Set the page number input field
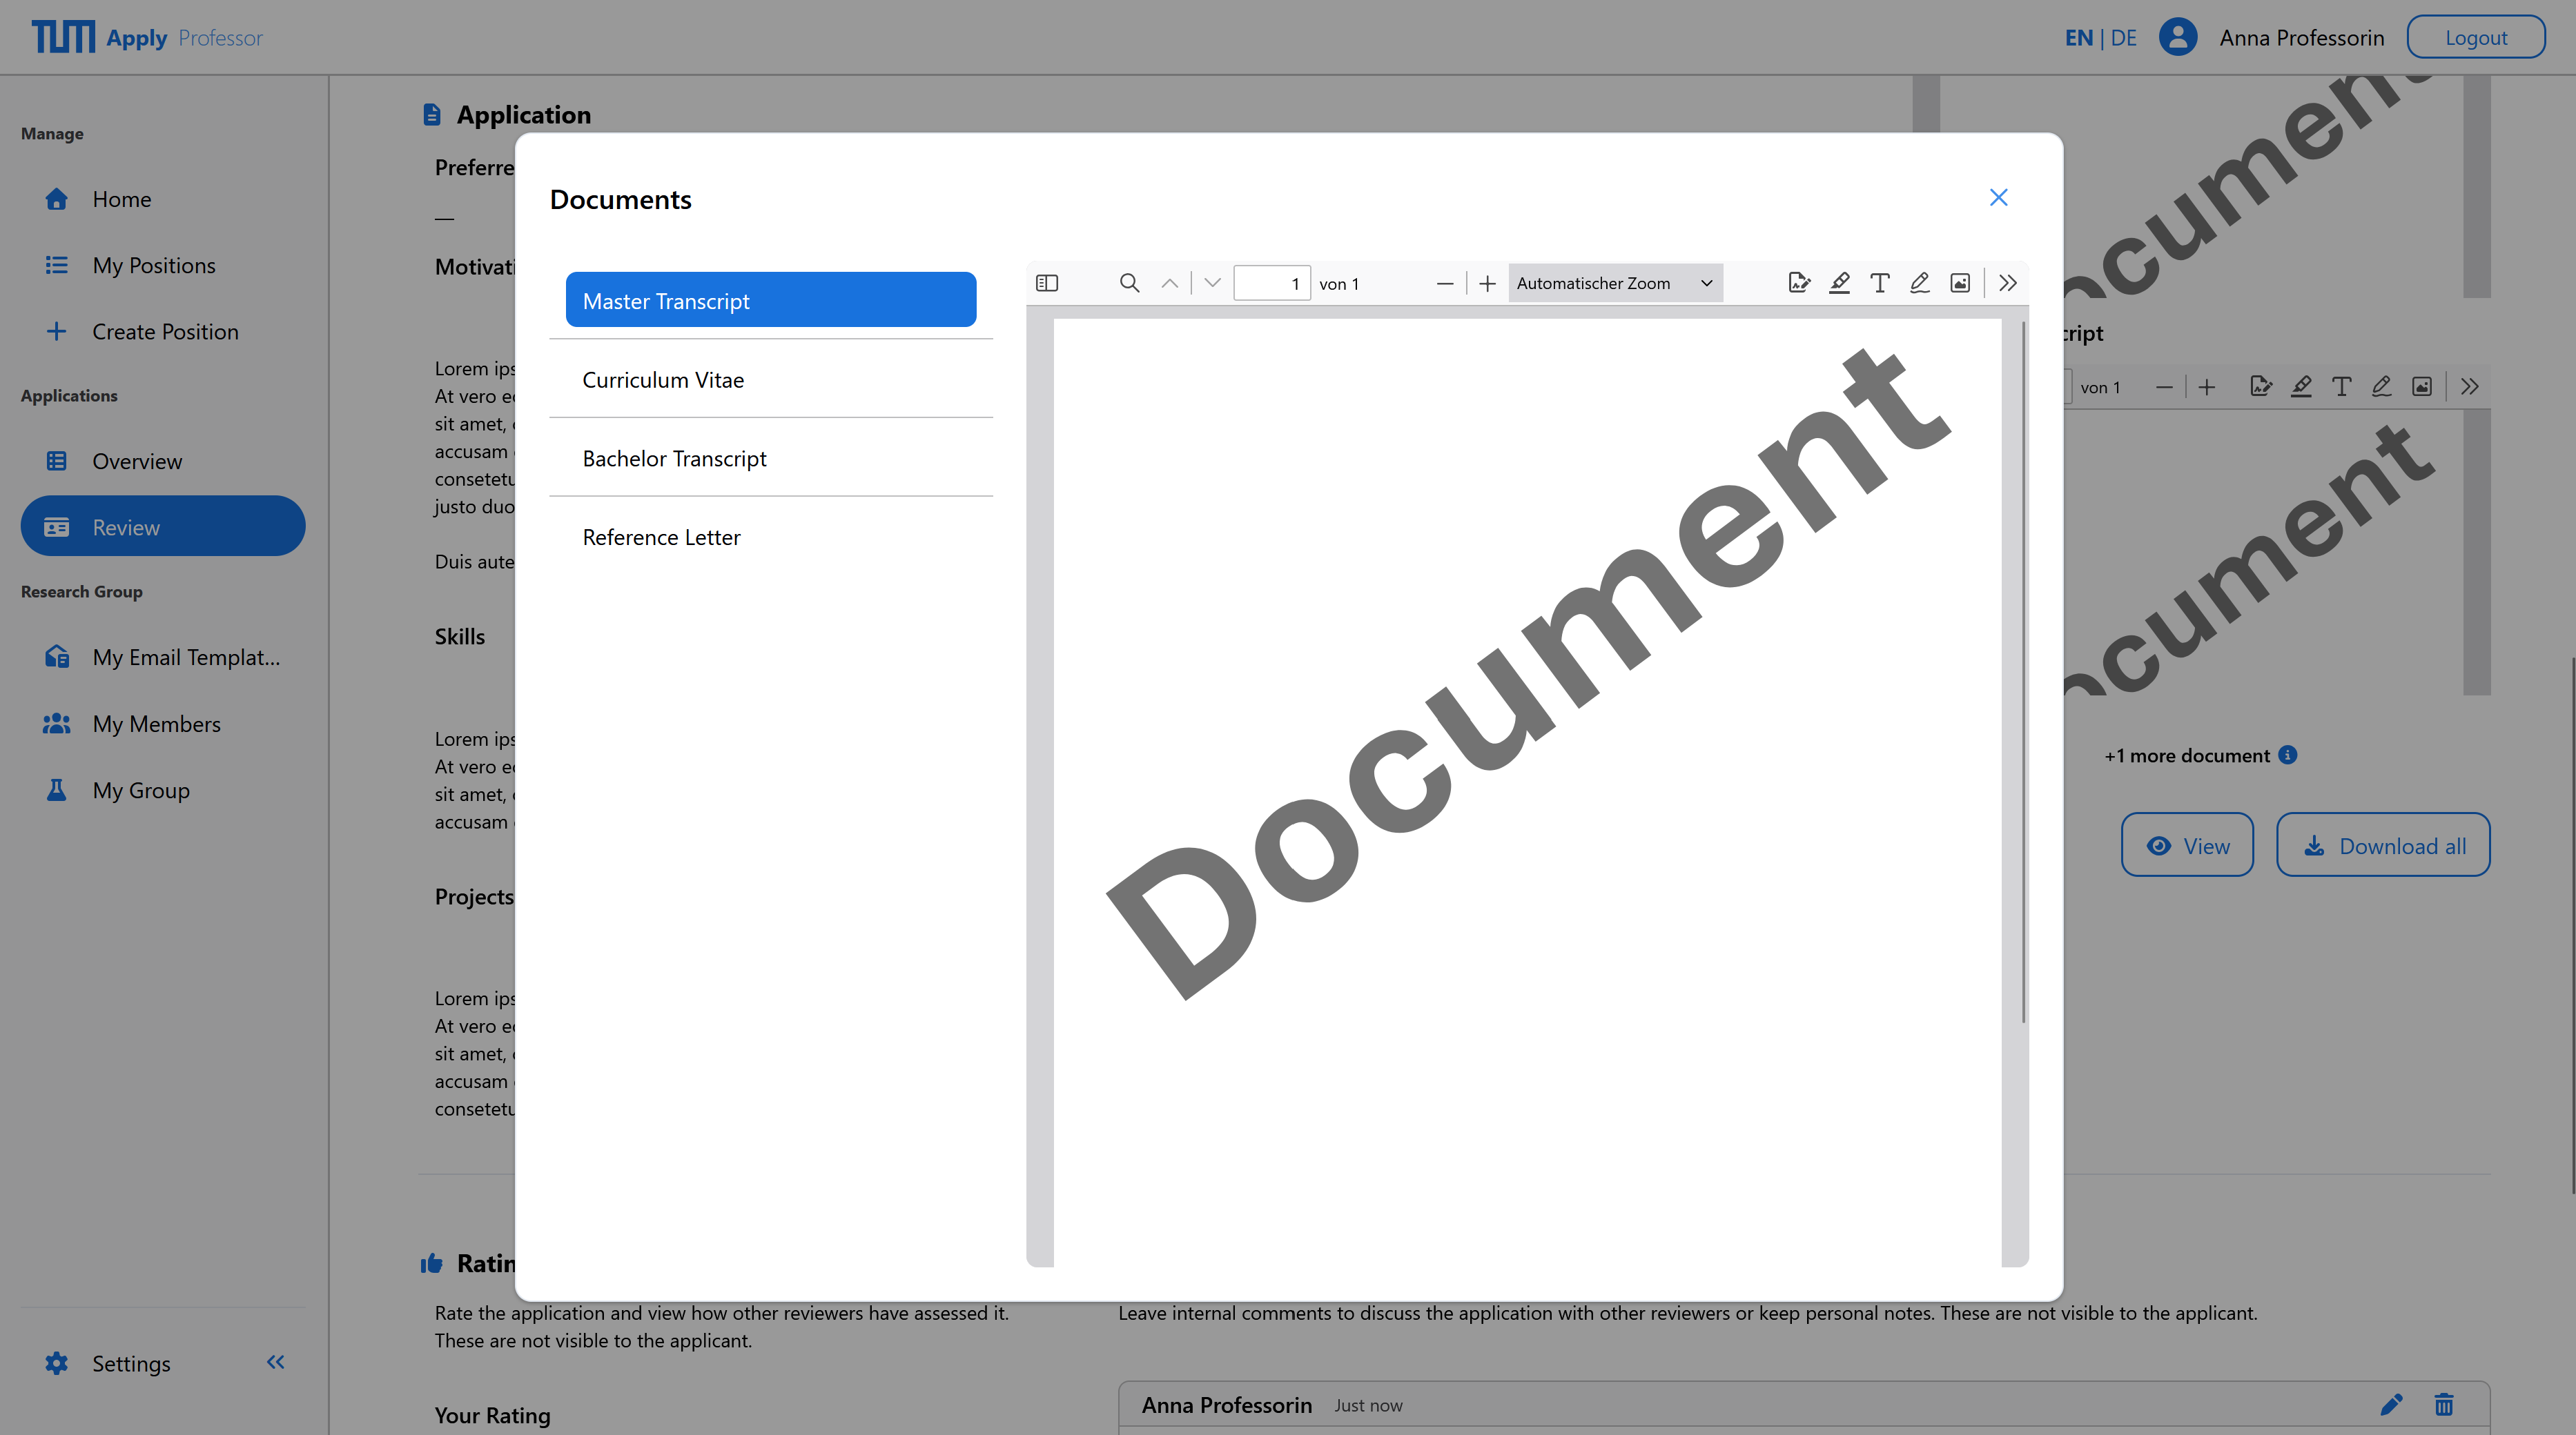2576x1435 pixels. click(x=1272, y=283)
